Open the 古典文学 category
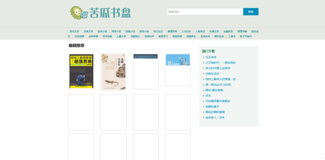This screenshot has width=325, height=160. (x=88, y=31)
